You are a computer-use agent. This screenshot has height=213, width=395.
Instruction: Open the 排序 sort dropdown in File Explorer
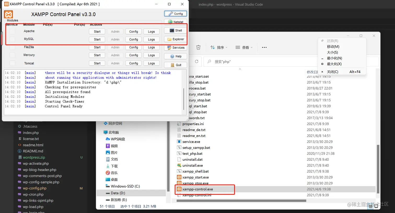click(x=219, y=47)
